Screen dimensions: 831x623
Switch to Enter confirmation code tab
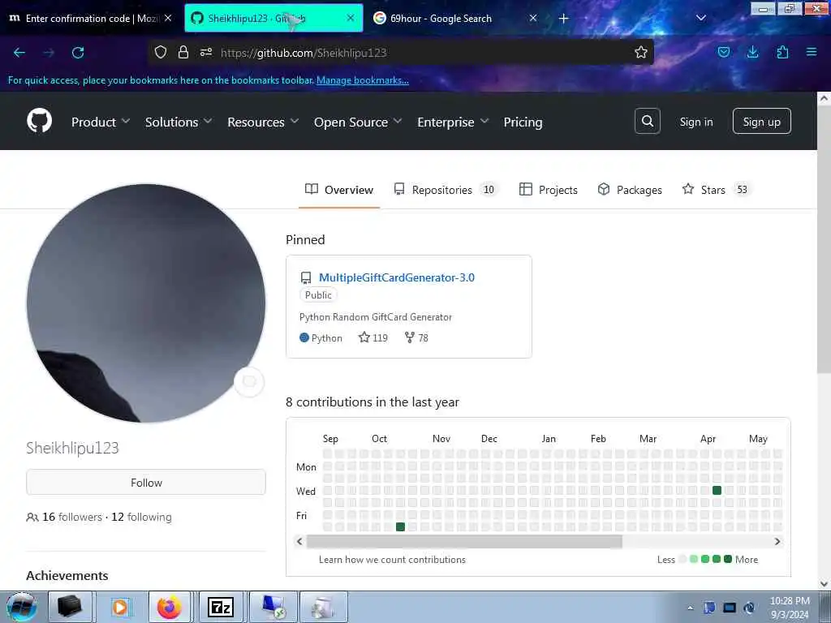90,18
